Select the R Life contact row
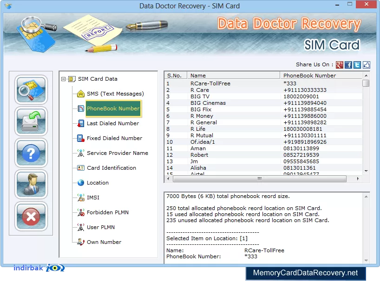 tap(263, 129)
